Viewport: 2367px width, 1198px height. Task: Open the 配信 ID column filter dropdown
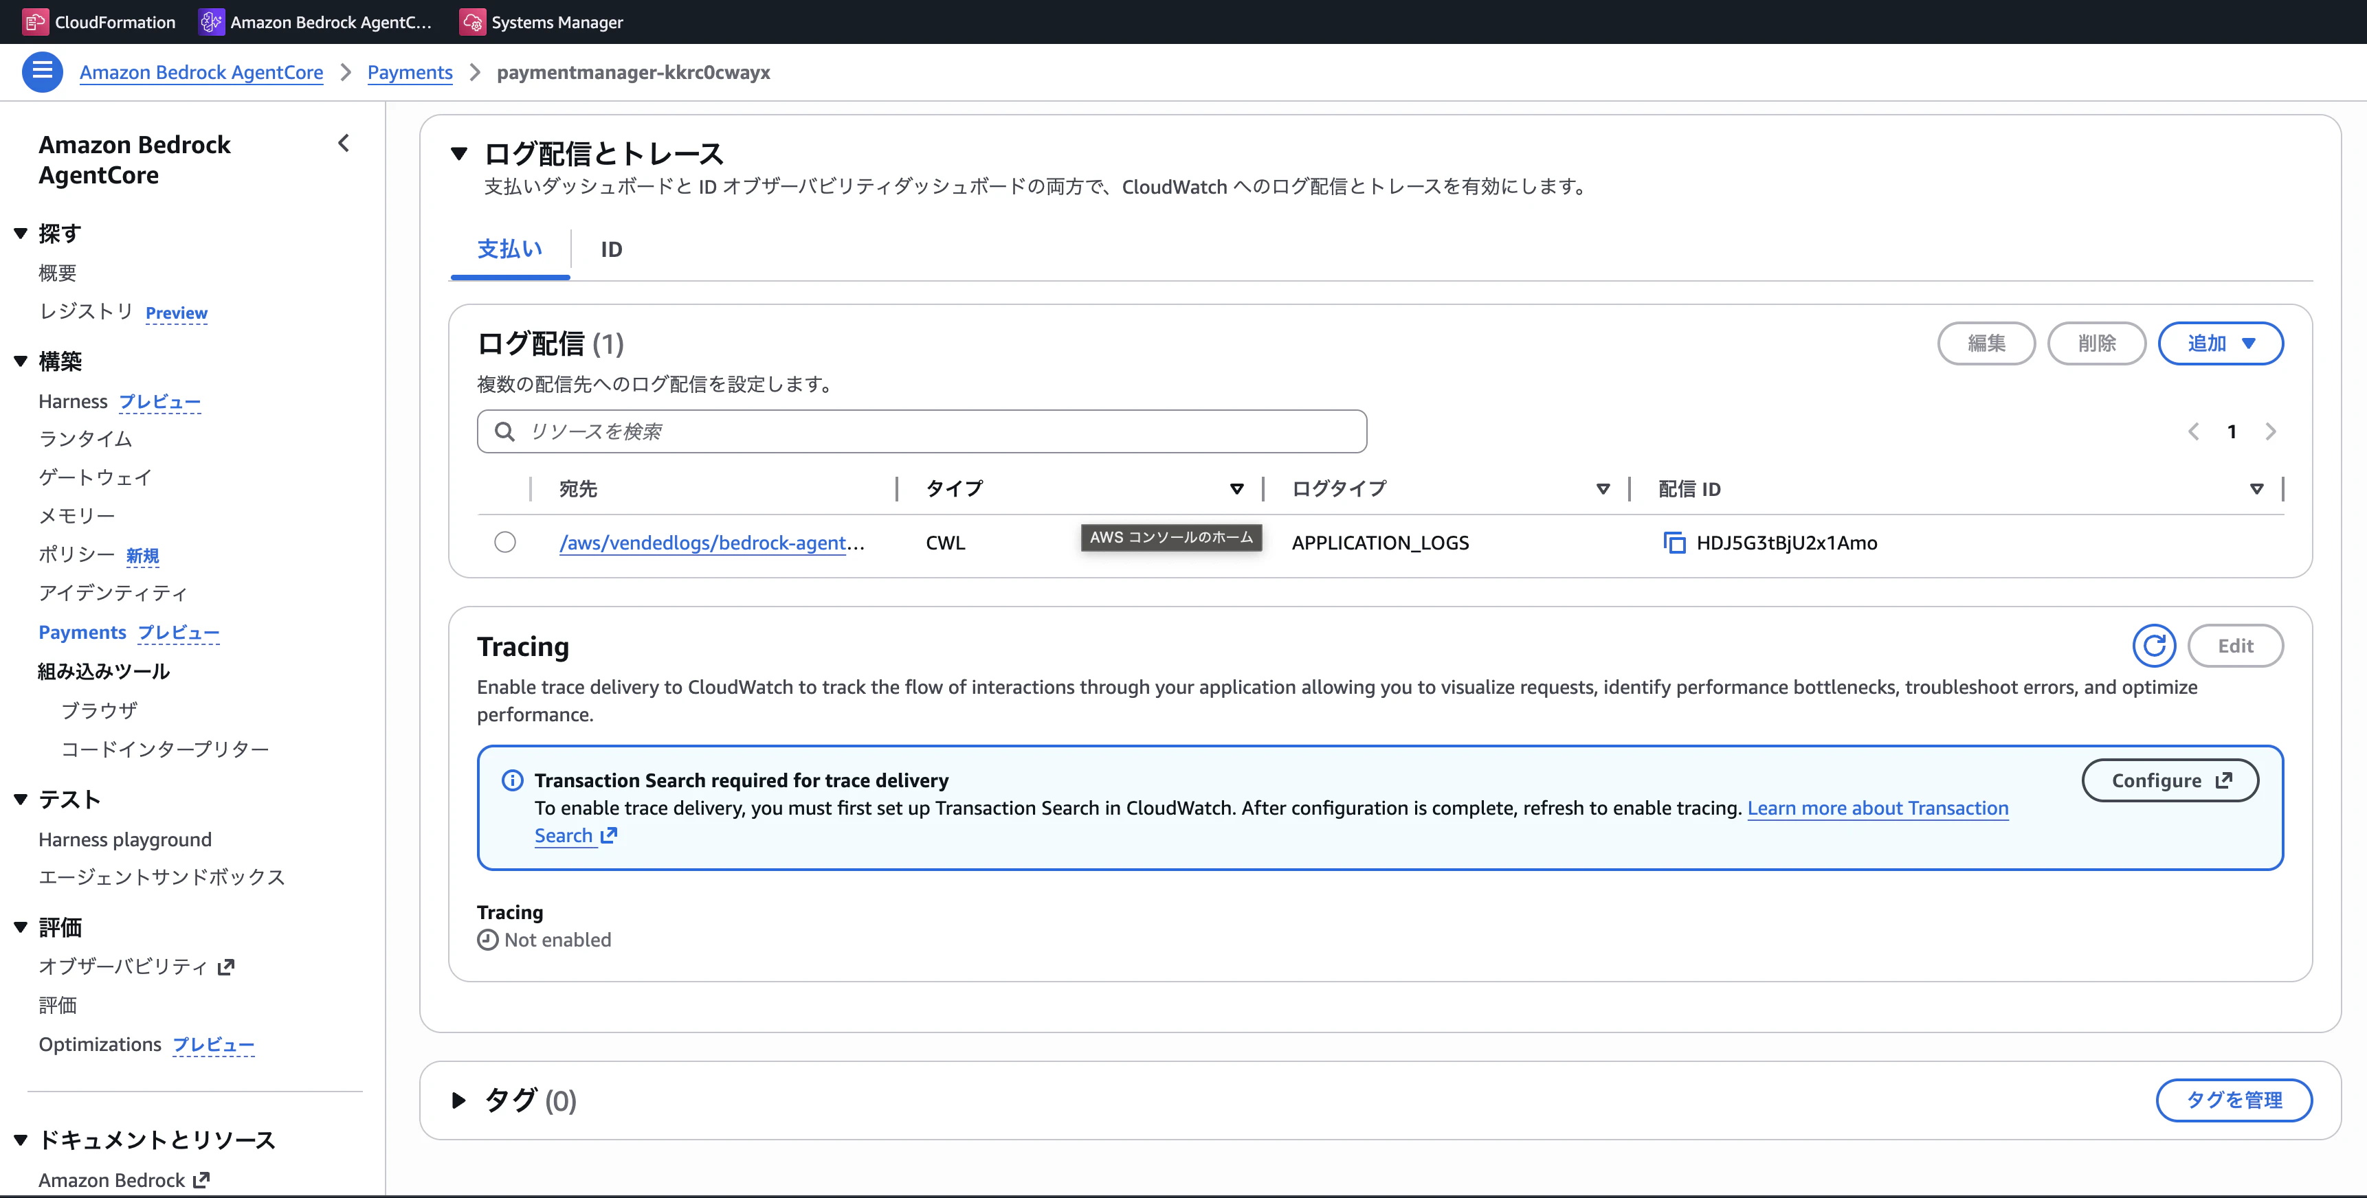point(2256,489)
